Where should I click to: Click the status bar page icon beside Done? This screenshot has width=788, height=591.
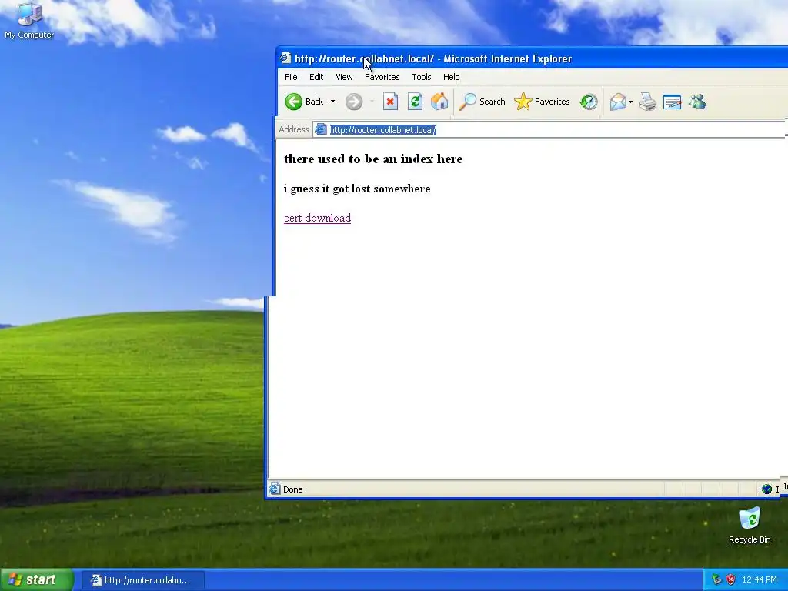(275, 489)
